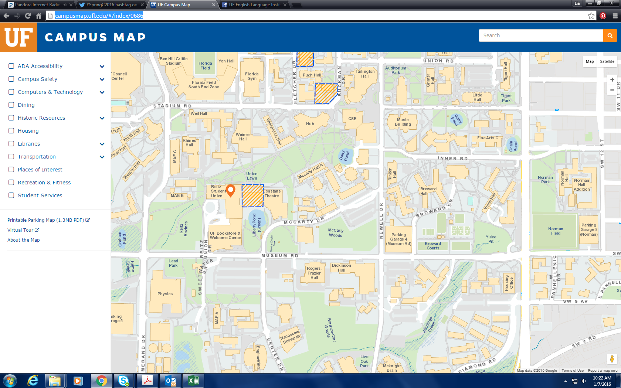Click the campus map Search field
Image resolution: width=621 pixels, height=388 pixels.
click(x=541, y=35)
